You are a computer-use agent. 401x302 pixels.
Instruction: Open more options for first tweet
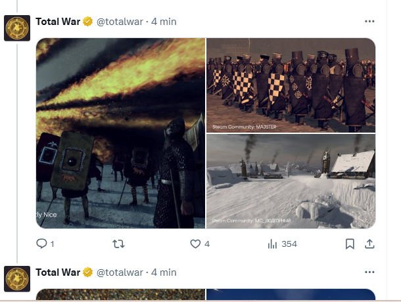click(369, 22)
